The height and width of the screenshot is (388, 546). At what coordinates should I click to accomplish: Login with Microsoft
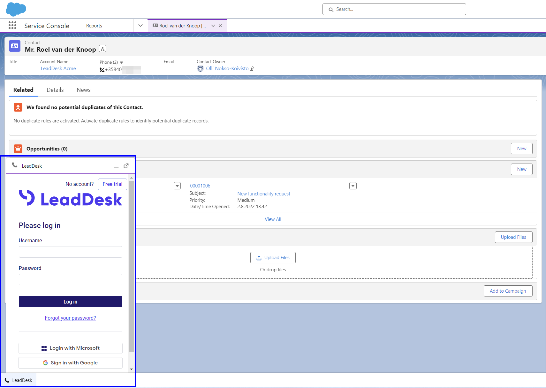[x=71, y=348]
